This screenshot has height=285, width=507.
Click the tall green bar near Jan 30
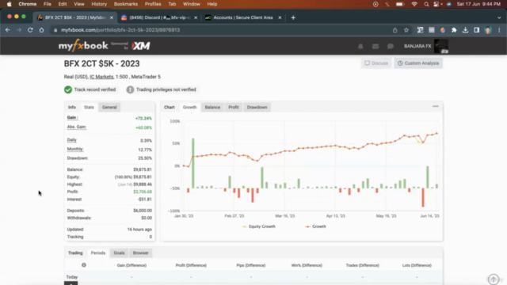[193, 163]
